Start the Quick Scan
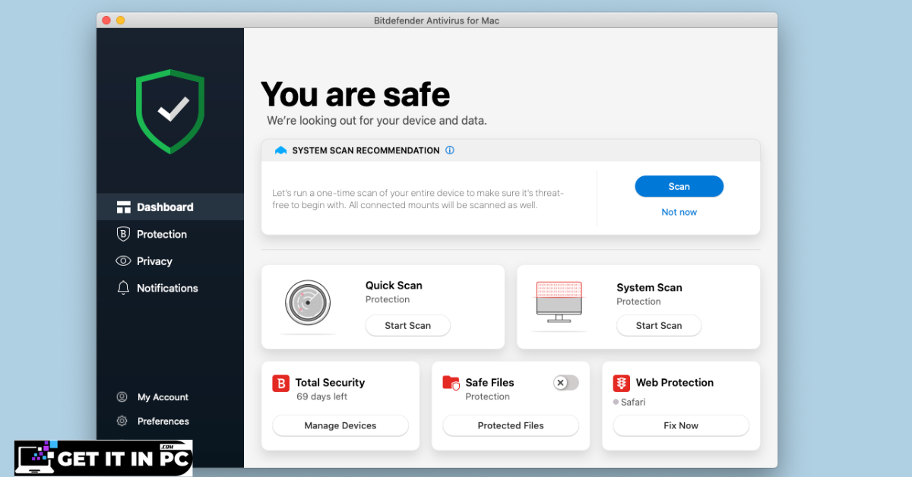This screenshot has width=912, height=477. coord(407,325)
